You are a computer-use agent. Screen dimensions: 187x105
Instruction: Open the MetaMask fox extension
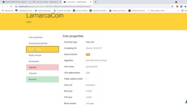click(x=177, y=6)
